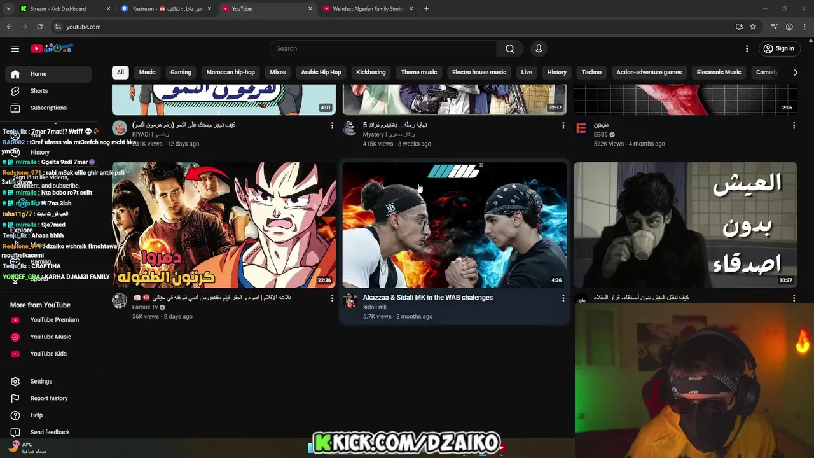Select the Moroccan hip-hop filter chip
Viewport: 814px width, 458px height.
[x=231, y=72]
